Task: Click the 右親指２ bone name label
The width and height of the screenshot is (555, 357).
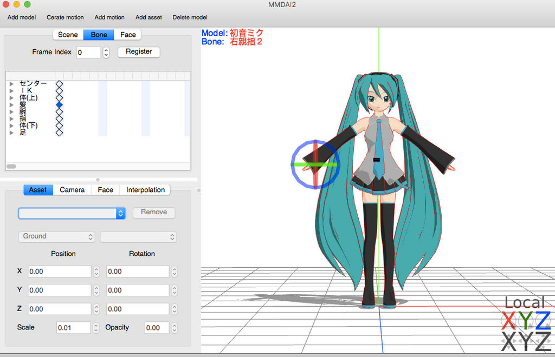Action: click(x=246, y=42)
